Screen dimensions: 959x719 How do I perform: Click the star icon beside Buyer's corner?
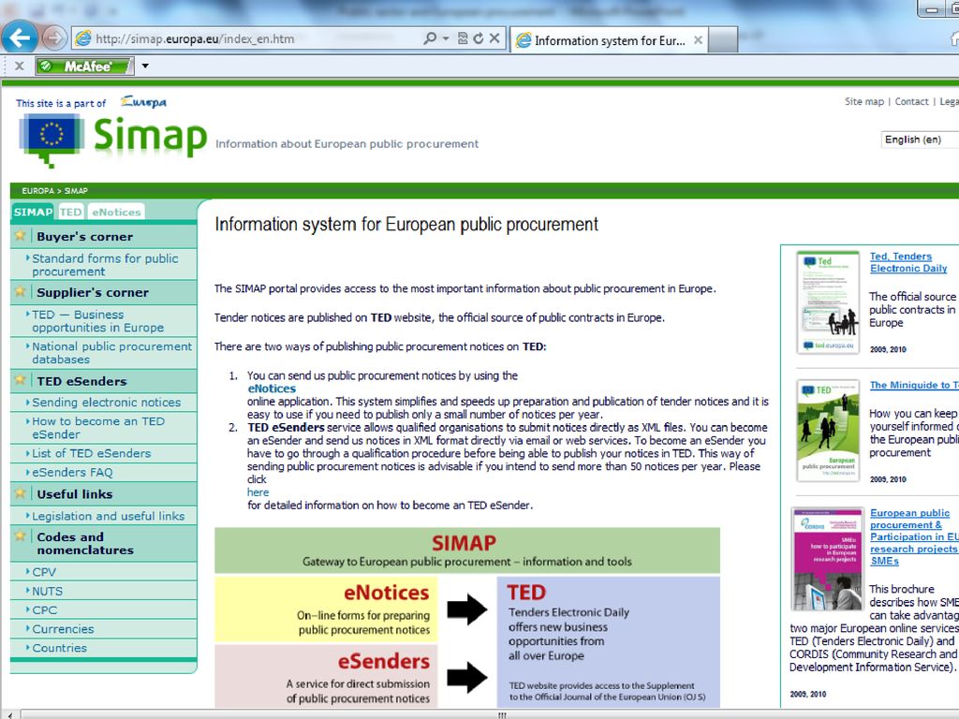(21, 235)
